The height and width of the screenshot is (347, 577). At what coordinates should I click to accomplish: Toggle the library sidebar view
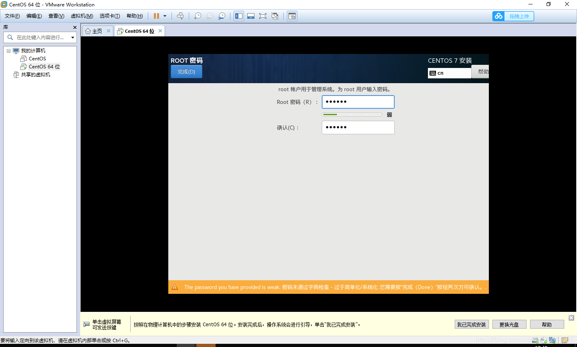pos(239,16)
